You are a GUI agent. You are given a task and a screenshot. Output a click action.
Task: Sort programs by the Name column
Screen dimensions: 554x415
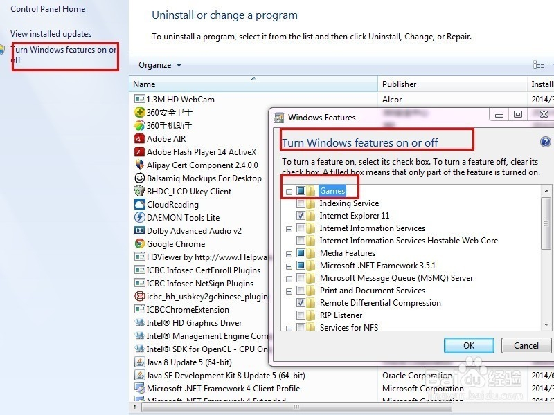coord(253,84)
